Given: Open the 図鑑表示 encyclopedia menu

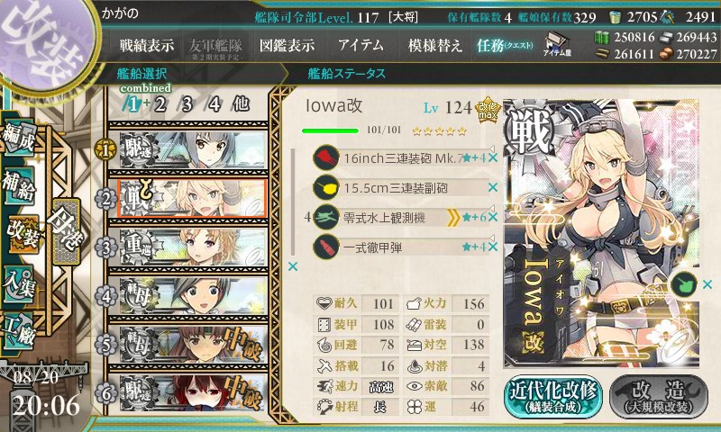Looking at the screenshot, I should click(287, 45).
